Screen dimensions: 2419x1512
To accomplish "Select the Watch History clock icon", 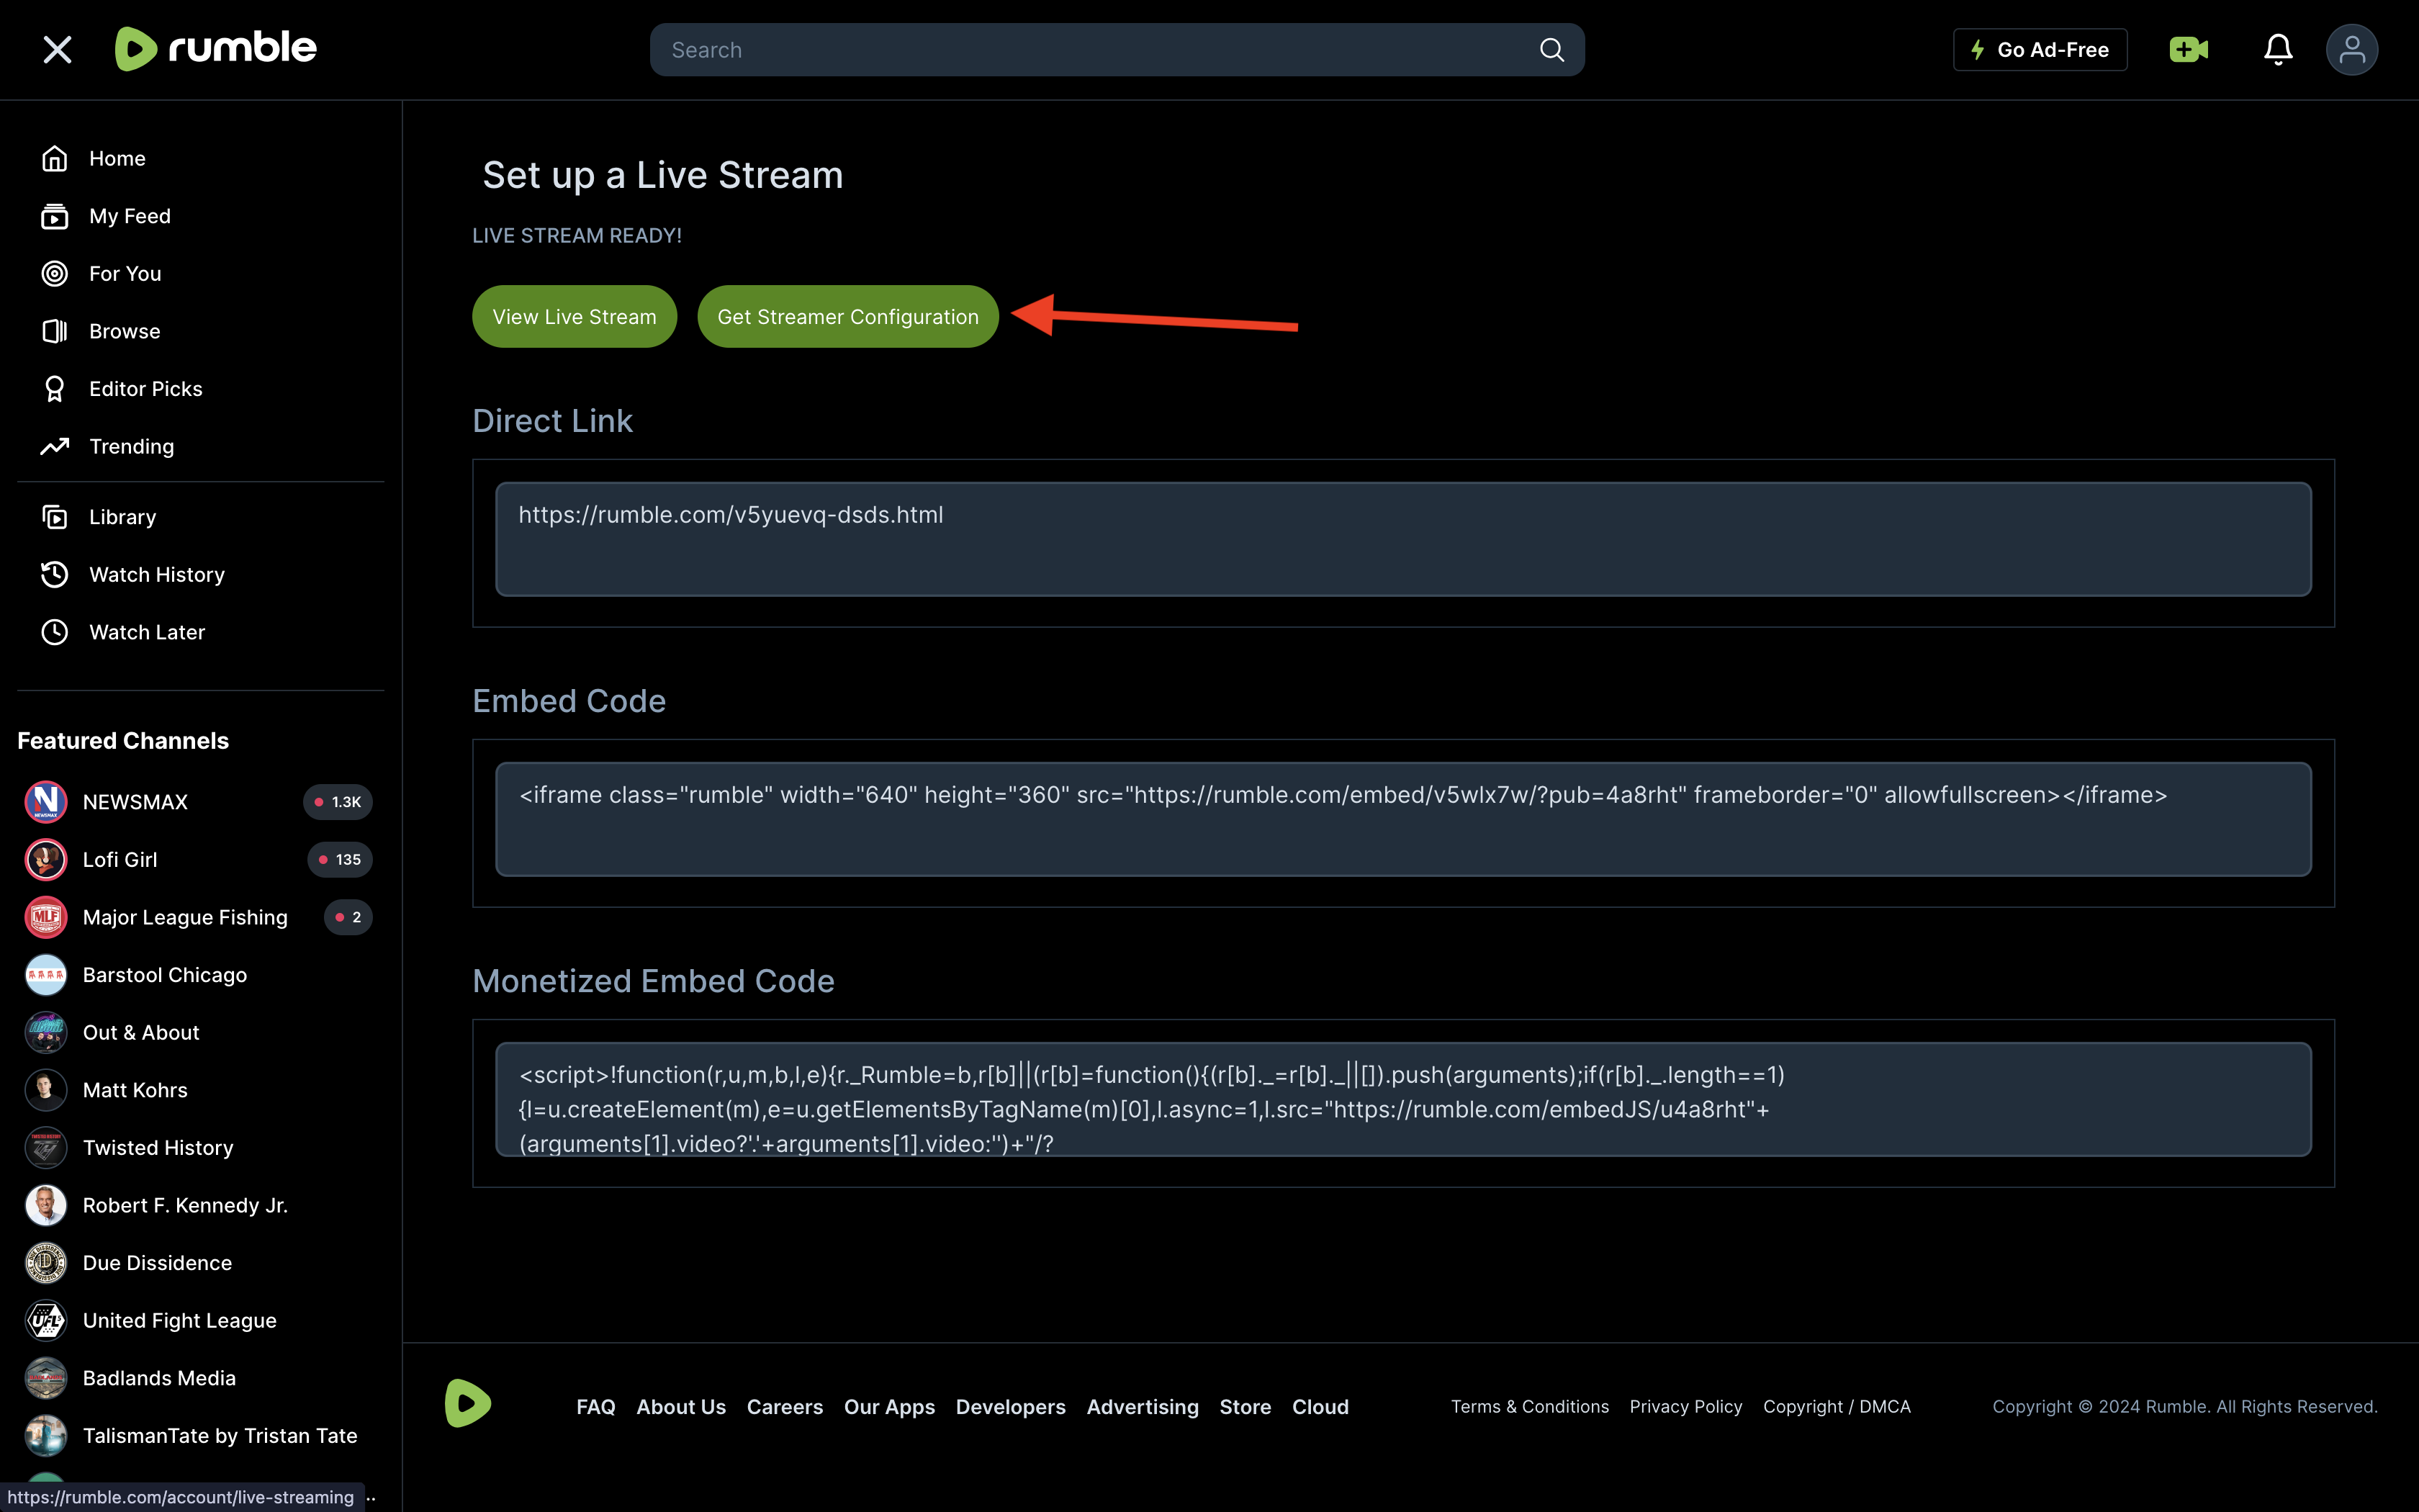I will click(55, 574).
